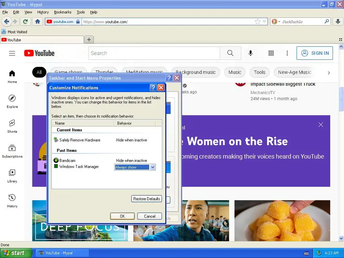The image size is (344, 258).
Task: Open the Tools menu
Action: pyautogui.click(x=81, y=12)
